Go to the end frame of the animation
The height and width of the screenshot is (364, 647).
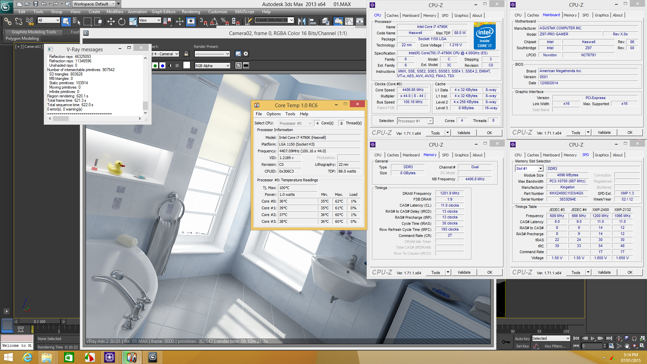(609, 338)
